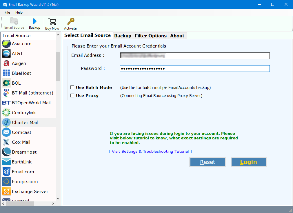Click the Email Address input field
Screen dimensions: 293x213
click(195, 56)
